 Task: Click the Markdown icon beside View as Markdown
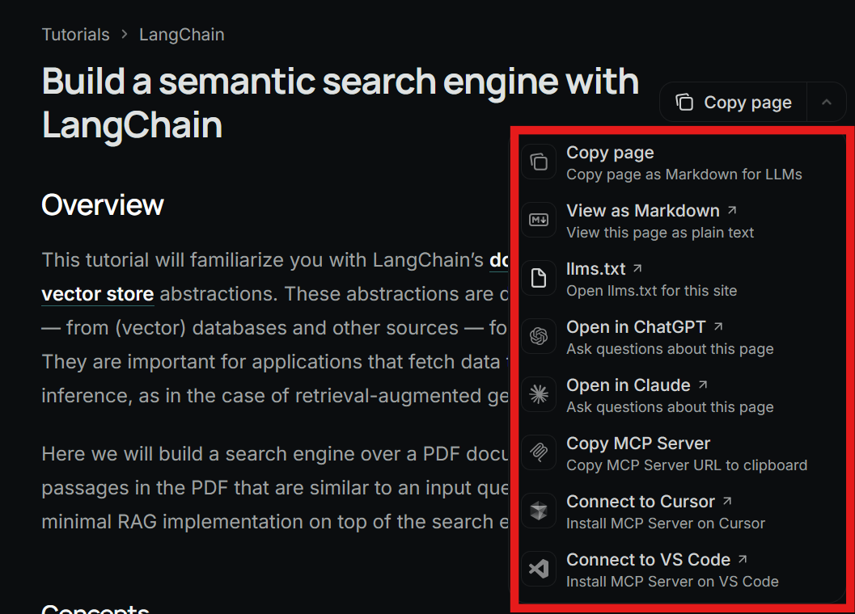pyautogui.click(x=539, y=221)
